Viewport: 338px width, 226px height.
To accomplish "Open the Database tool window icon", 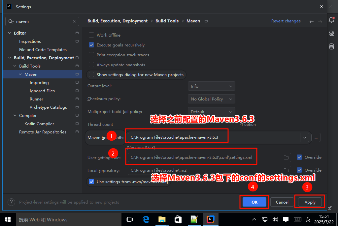I will [x=331, y=46].
